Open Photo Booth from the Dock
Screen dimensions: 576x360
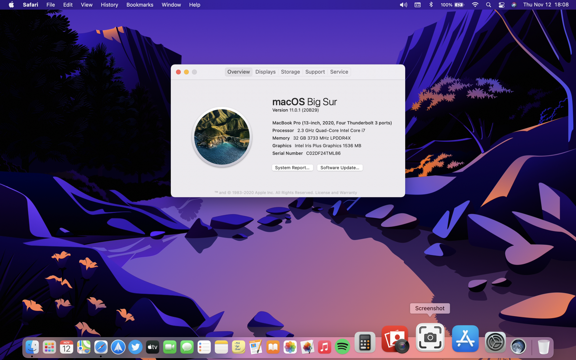(395, 339)
